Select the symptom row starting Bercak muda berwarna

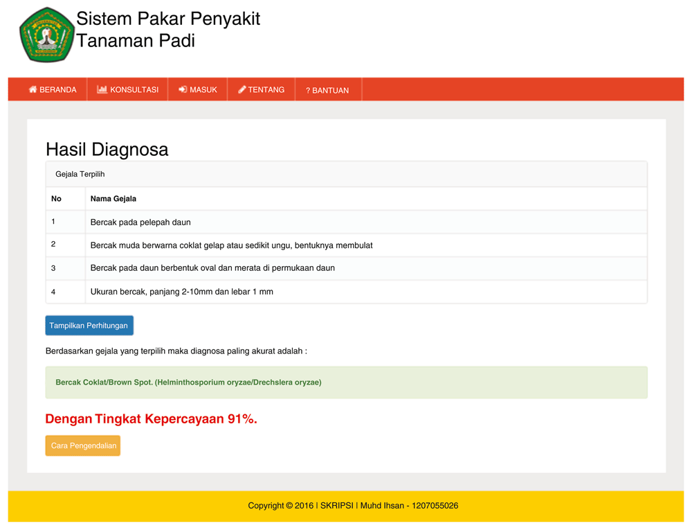click(231, 245)
